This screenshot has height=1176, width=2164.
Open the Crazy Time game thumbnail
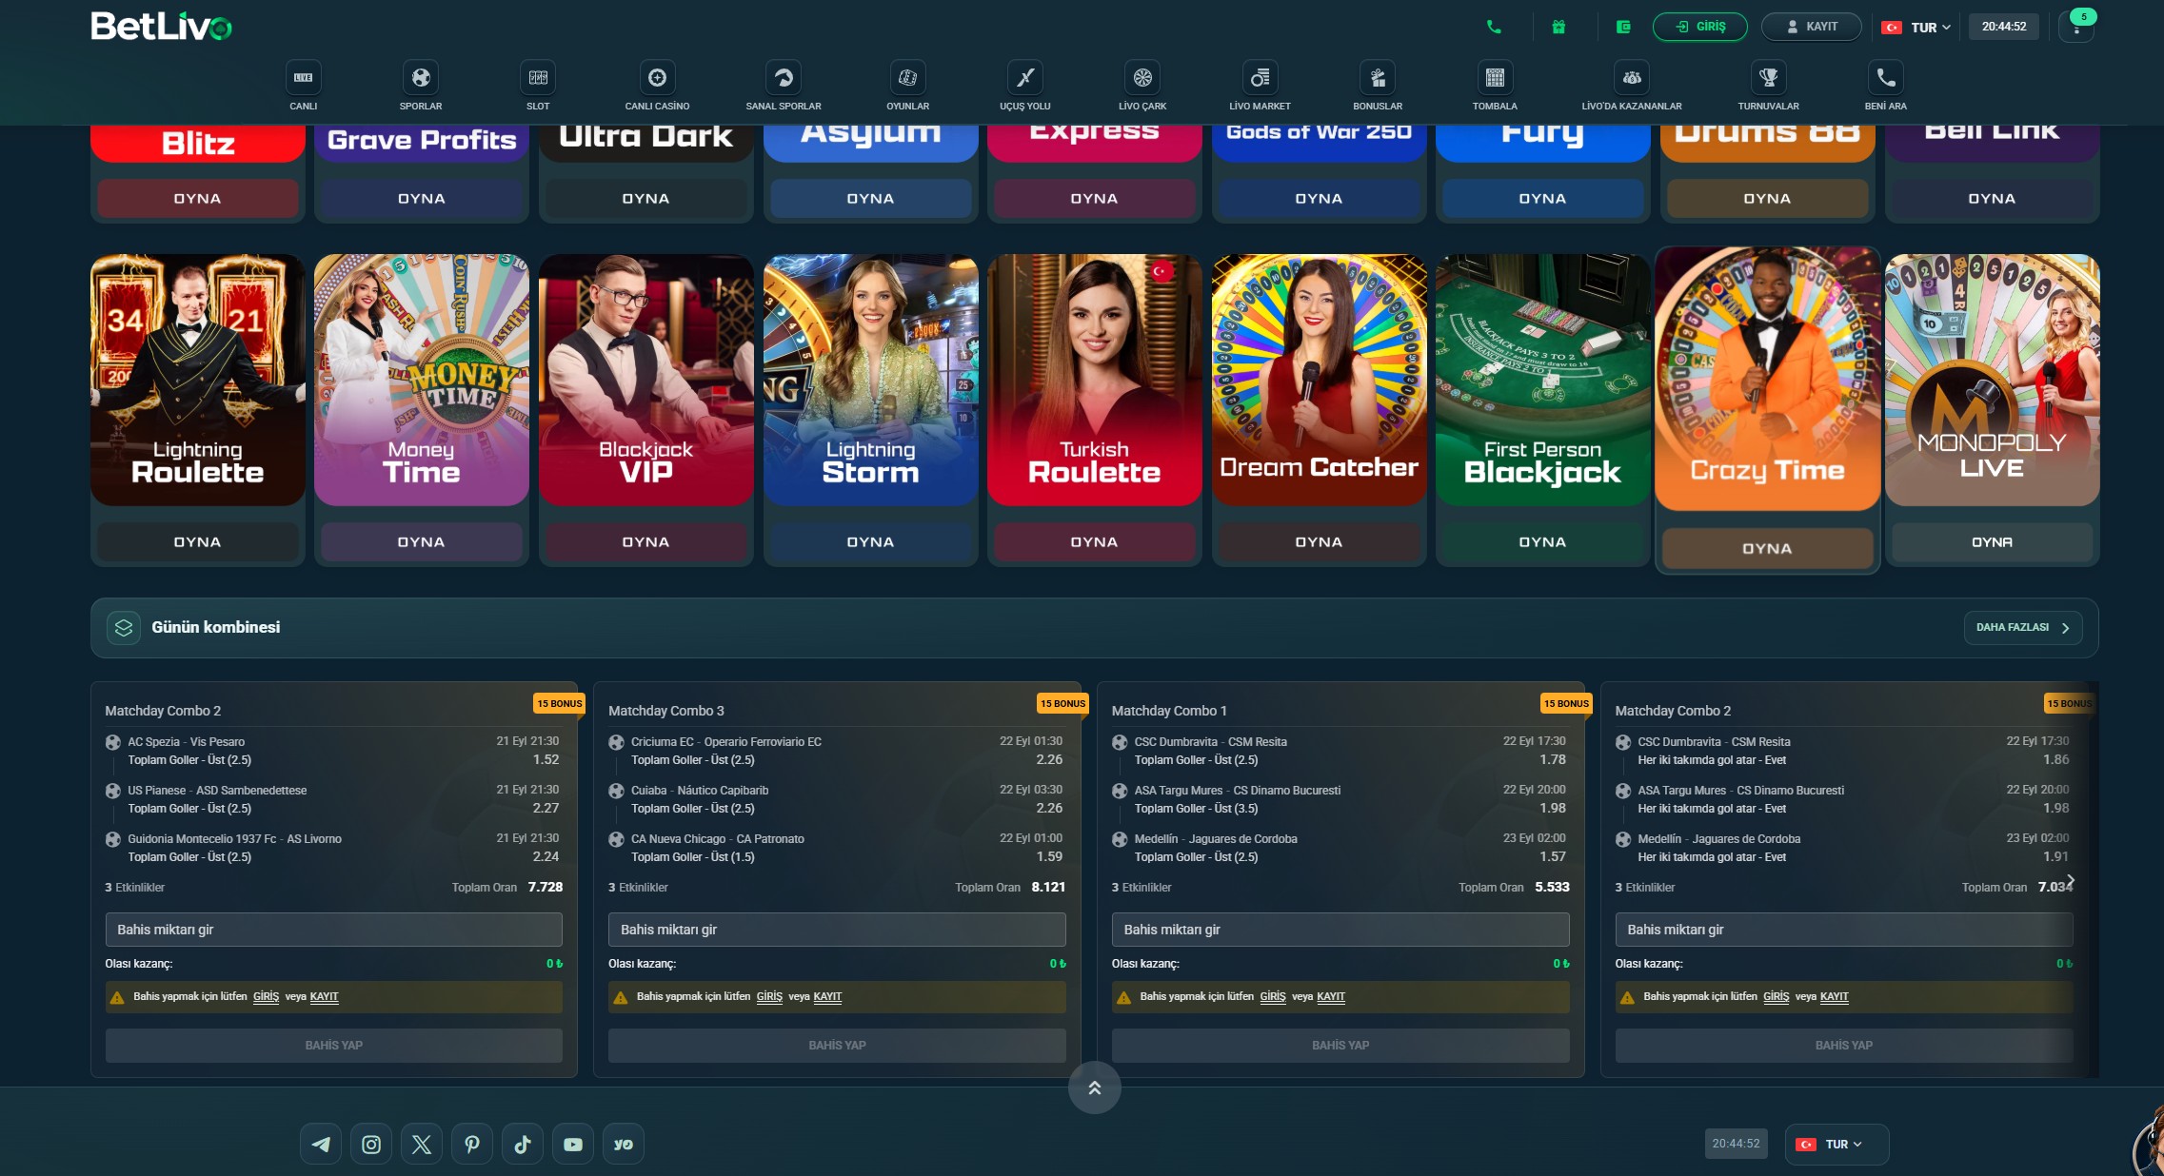[x=1767, y=379]
